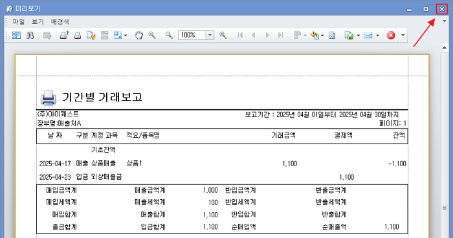Click the watermark icon
This screenshot has height=238, width=453.
[332, 35]
